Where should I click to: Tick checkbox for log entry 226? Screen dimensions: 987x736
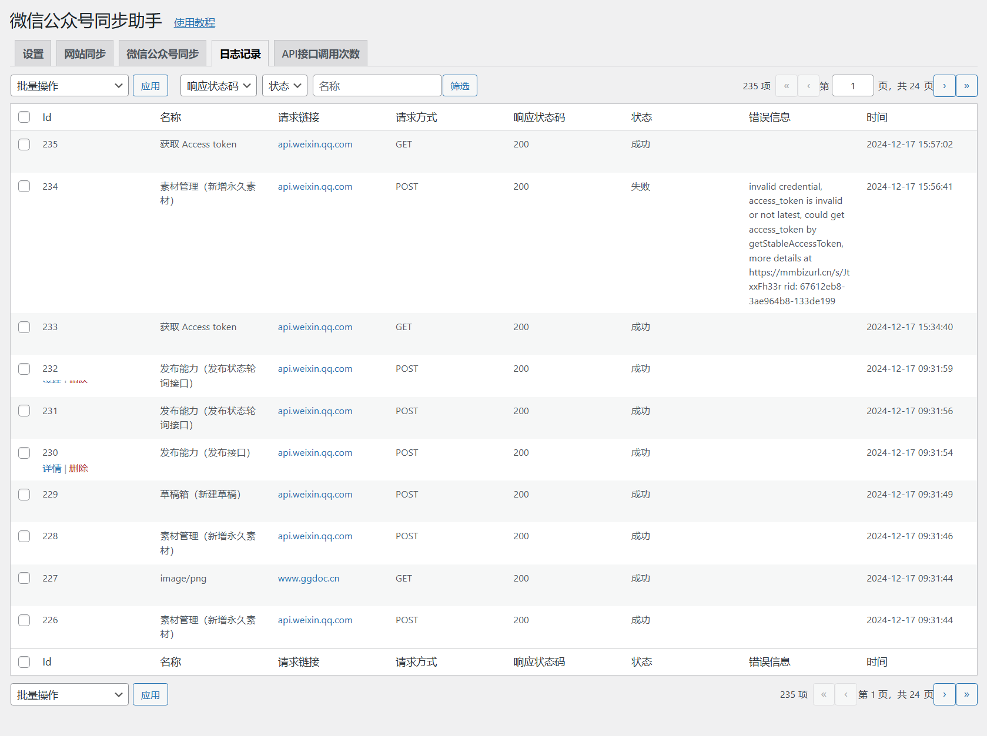24,620
